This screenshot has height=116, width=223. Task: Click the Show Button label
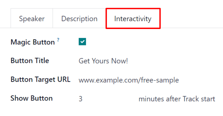click(32, 98)
